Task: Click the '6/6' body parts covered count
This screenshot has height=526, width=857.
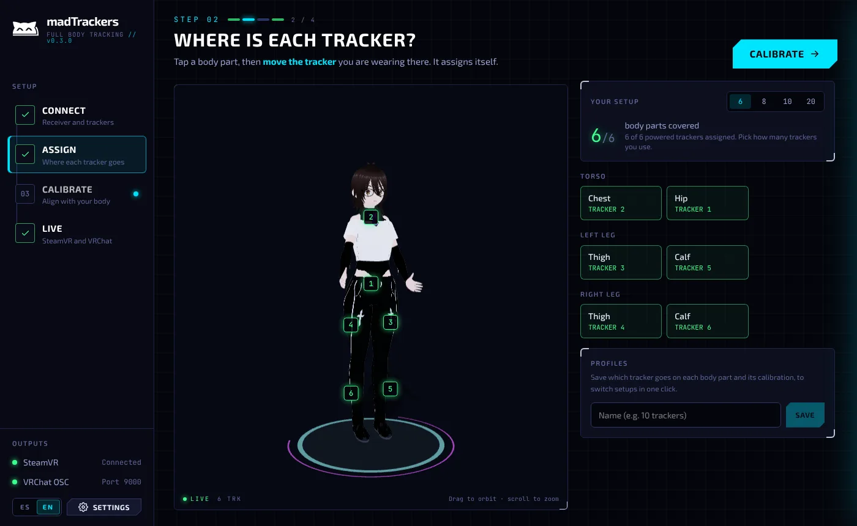Action: pos(603,136)
